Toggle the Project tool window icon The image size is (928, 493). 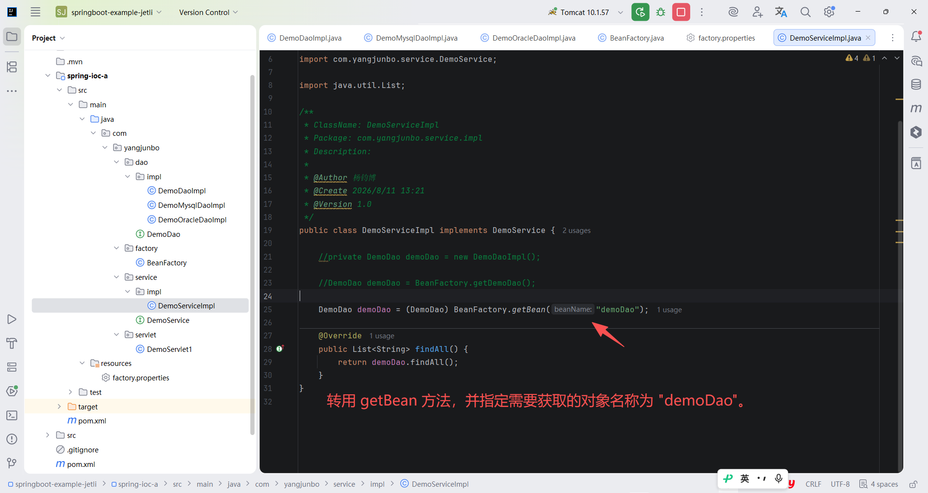click(x=12, y=37)
